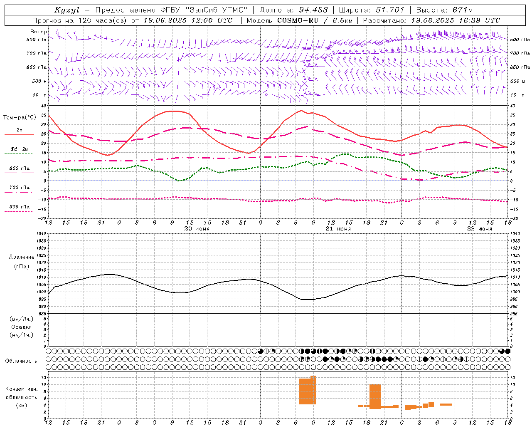Screen dimensions: 532x426
Task: Click the model label "COSMO-RU / 6.6км"
Action: click(315, 20)
